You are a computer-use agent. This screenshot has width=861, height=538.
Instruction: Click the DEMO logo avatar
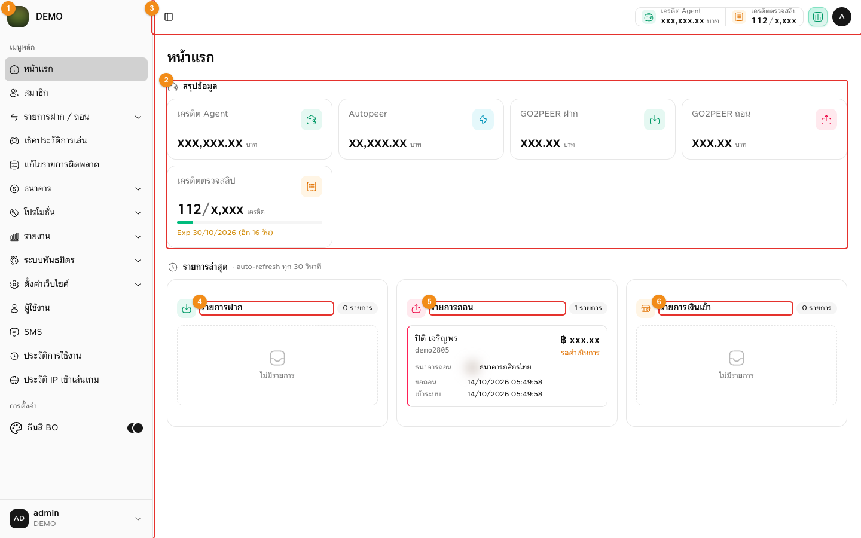coord(18,17)
